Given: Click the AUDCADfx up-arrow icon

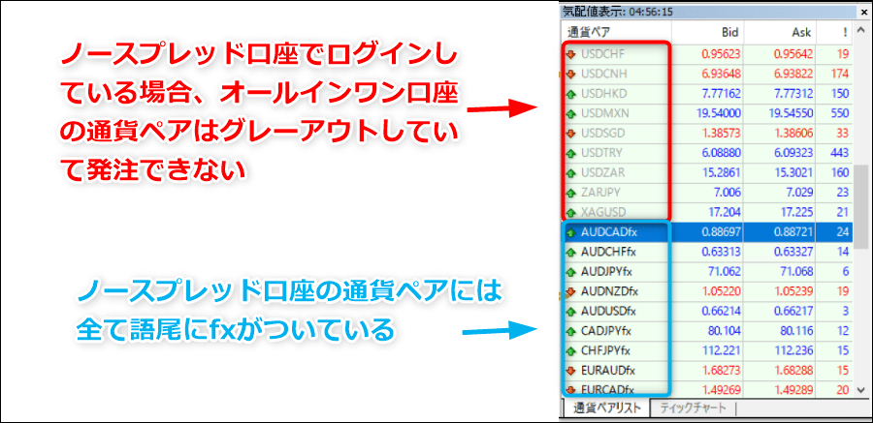Looking at the screenshot, I should point(570,232).
